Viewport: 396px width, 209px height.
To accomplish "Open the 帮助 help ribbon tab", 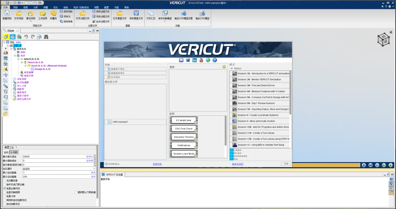I will 126,8.
